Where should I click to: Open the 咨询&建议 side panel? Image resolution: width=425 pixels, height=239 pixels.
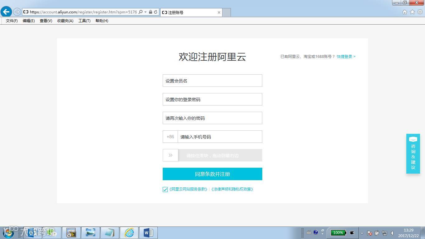(413, 154)
